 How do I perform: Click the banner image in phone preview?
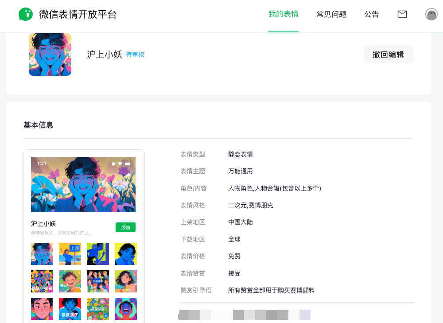tap(83, 184)
